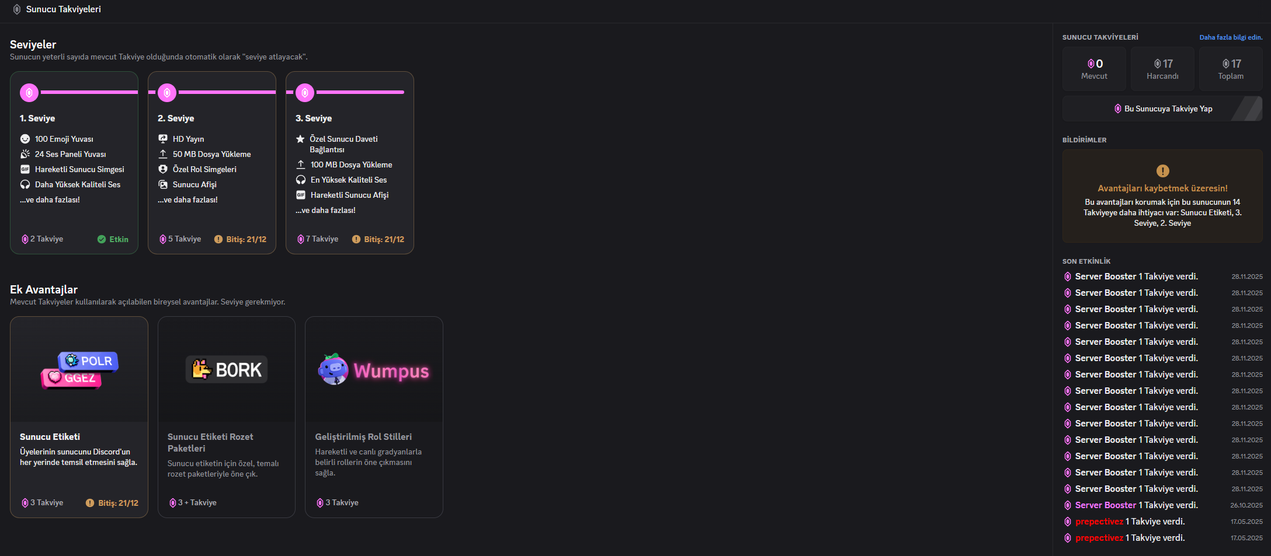Click the 2. Seviye pink progress bar
Screen dimensions: 1271x556
[227, 92]
